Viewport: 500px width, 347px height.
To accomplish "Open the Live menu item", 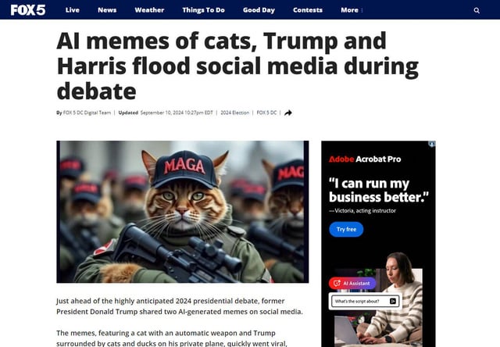I will click(73, 10).
